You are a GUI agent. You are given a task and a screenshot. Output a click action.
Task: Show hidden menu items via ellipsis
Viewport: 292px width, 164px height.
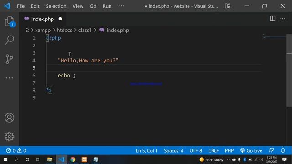click(122, 6)
